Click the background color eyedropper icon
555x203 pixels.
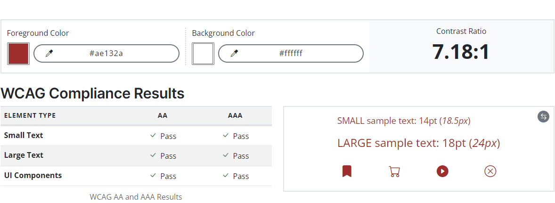pyautogui.click(x=234, y=53)
